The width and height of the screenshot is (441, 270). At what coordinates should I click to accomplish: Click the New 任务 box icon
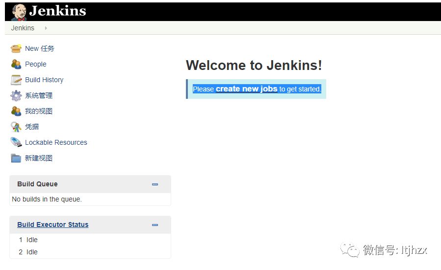pos(16,48)
